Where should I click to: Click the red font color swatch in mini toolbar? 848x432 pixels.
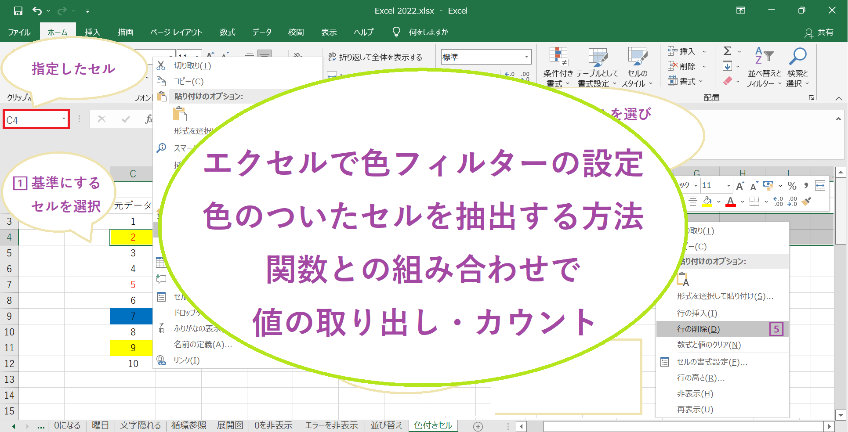(730, 202)
